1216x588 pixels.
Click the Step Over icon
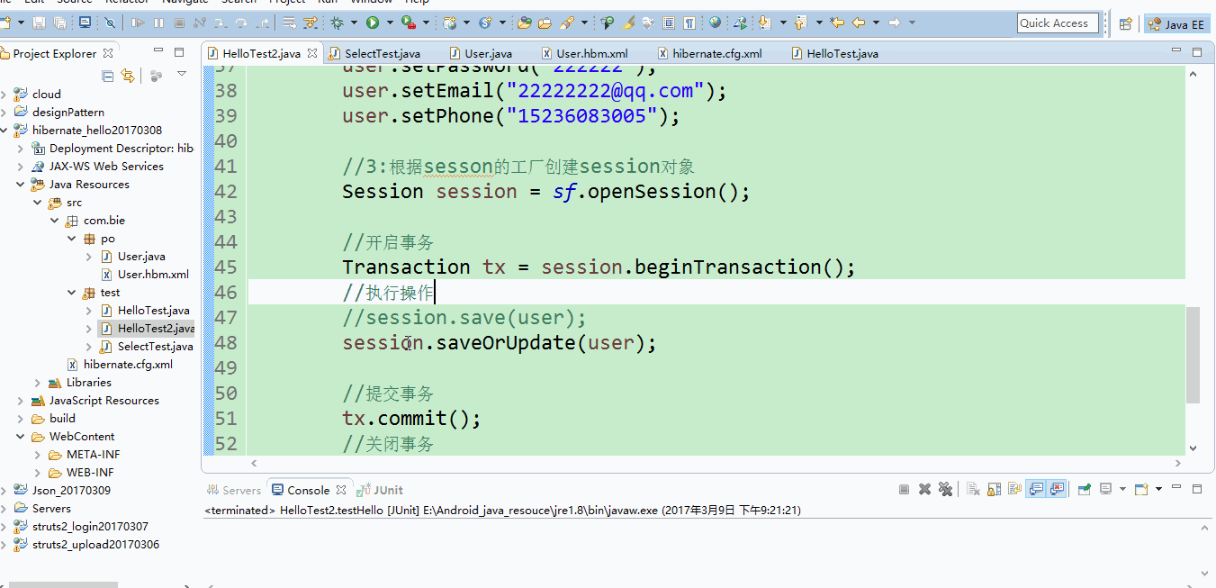241,23
